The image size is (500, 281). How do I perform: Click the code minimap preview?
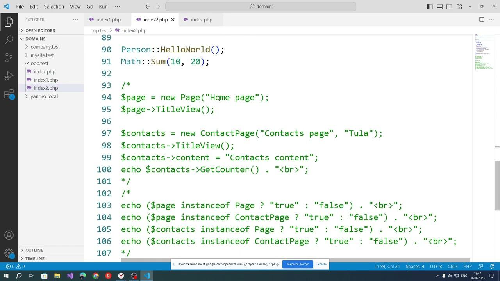pos(484,53)
